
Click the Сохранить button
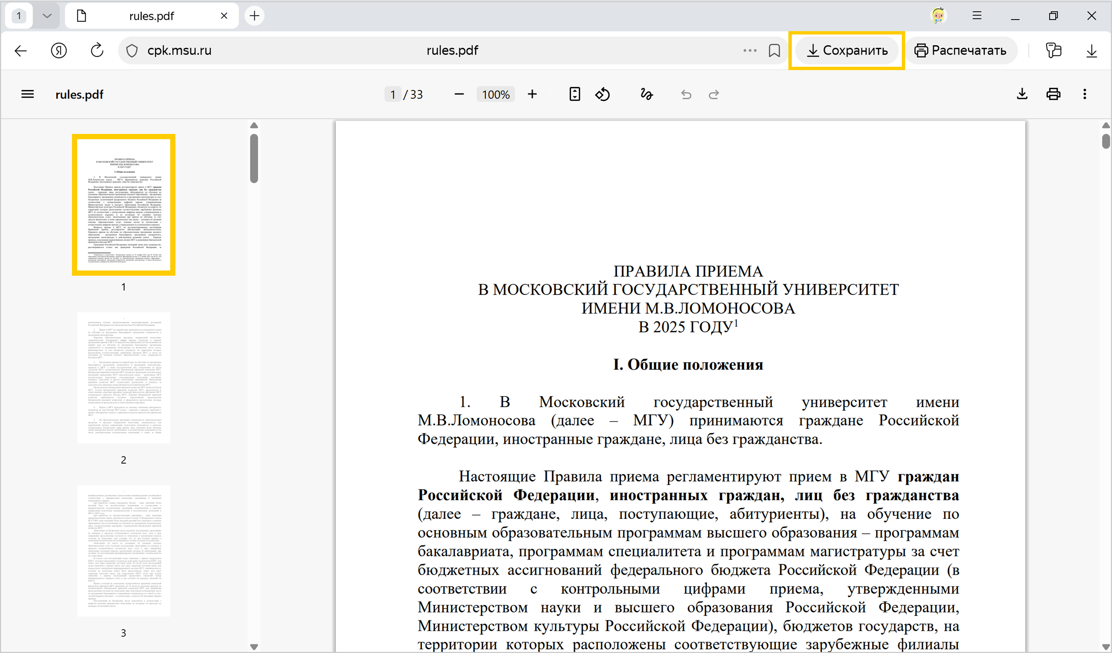tap(847, 50)
